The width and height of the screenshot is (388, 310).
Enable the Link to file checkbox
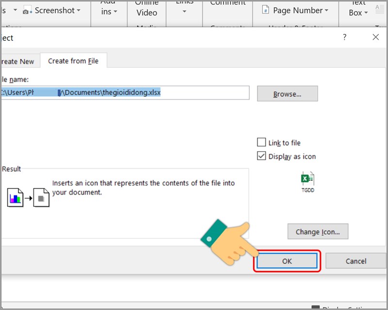point(261,142)
